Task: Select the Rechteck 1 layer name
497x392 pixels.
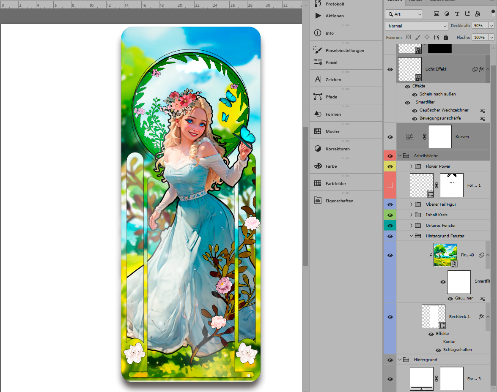Action: [460, 316]
